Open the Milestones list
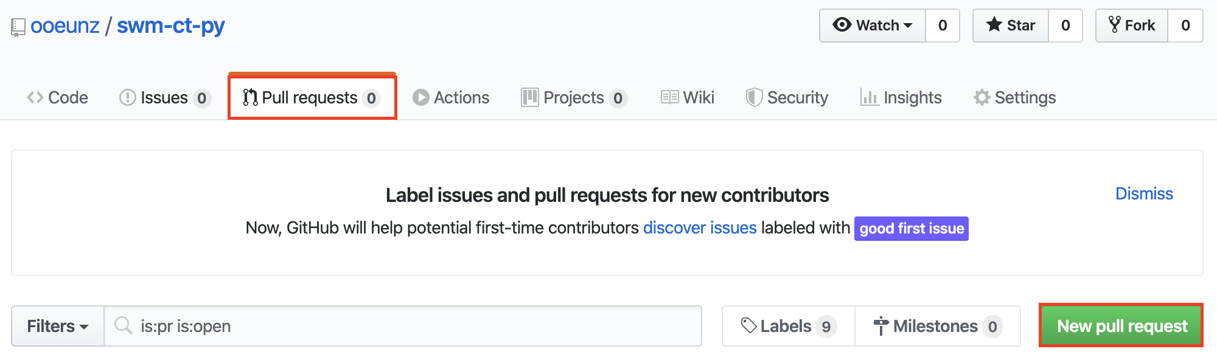Image resolution: width=1217 pixels, height=360 pixels. click(x=937, y=326)
